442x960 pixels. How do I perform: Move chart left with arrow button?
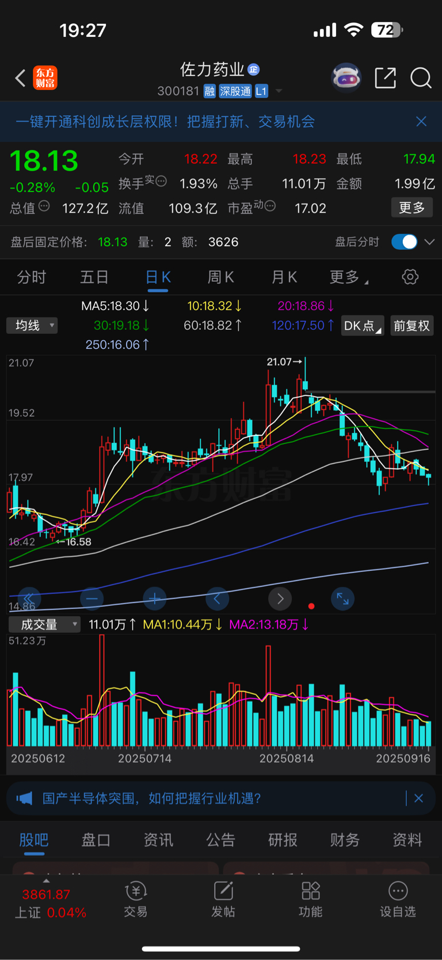[x=217, y=599]
